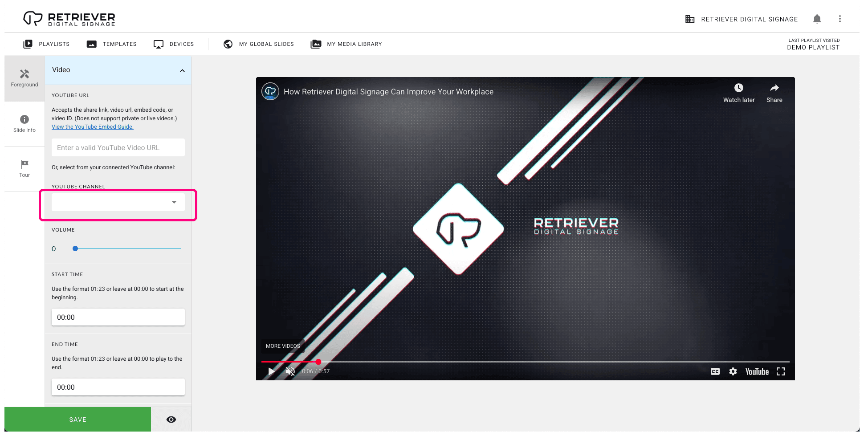Click the Volume slider handle
864x436 pixels.
75,249
